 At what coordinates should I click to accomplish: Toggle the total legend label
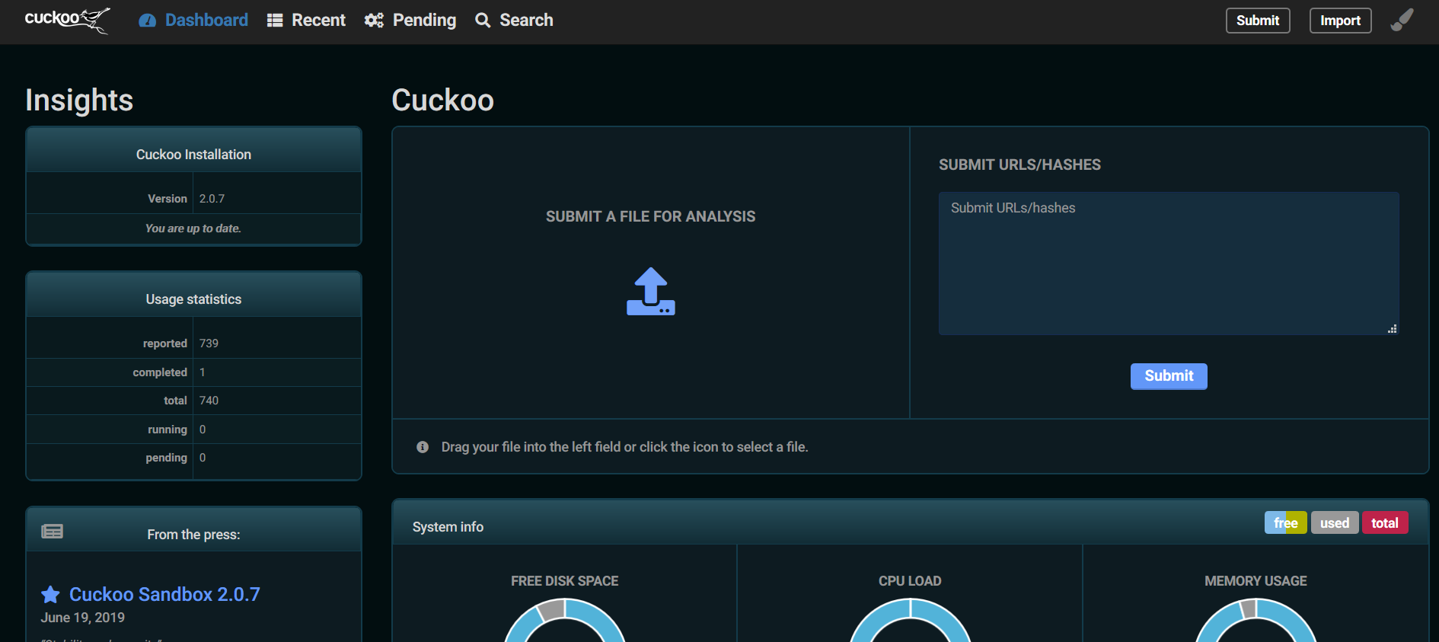tap(1384, 523)
